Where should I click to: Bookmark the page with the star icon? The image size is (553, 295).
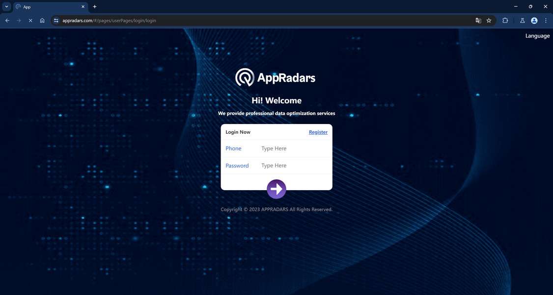click(x=489, y=20)
